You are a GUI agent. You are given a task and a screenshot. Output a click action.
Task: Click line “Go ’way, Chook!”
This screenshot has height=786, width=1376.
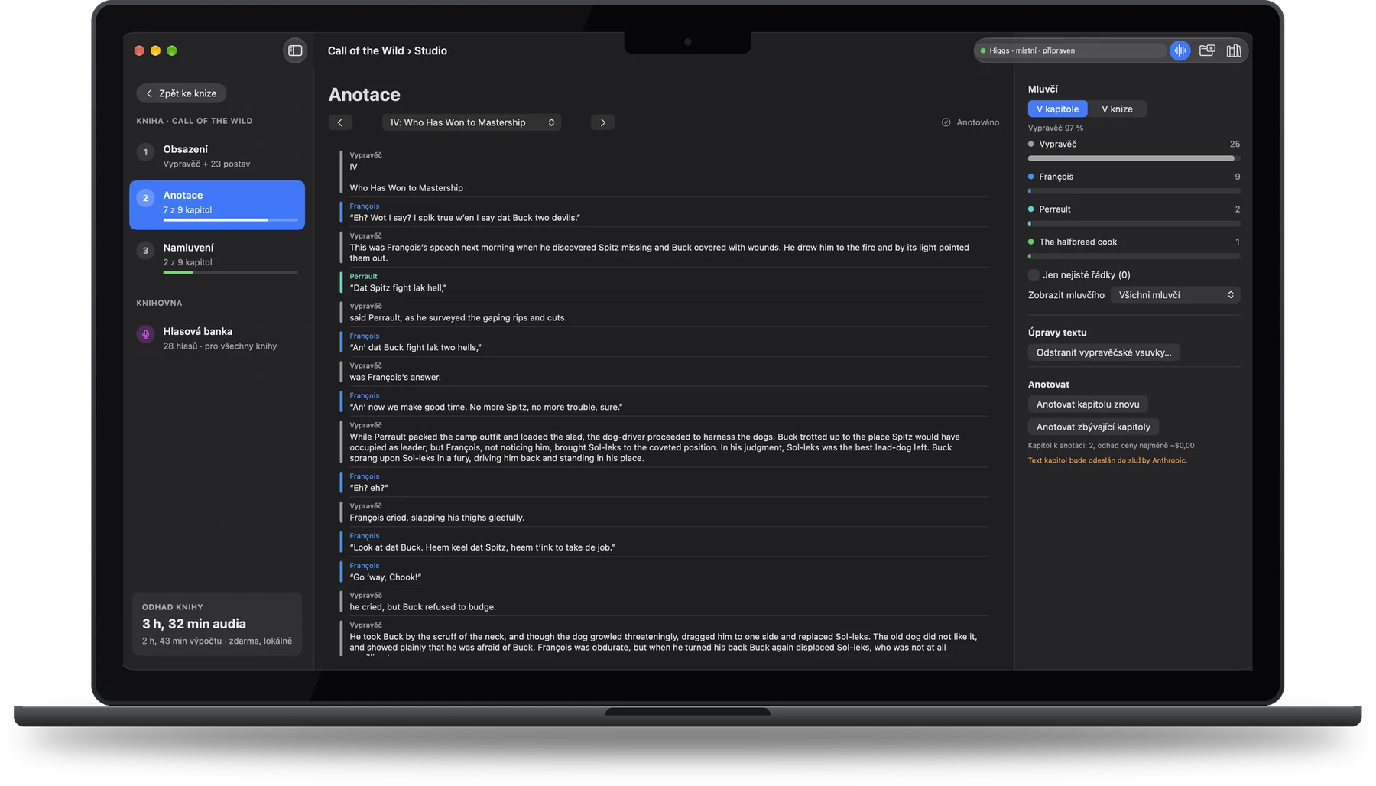[385, 577]
